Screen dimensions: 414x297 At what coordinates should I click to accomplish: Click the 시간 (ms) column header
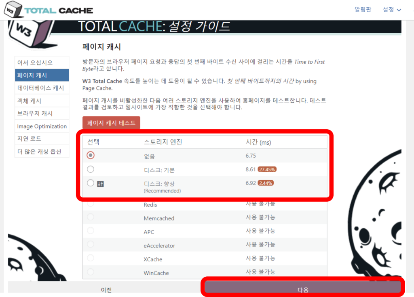pyautogui.click(x=258, y=142)
